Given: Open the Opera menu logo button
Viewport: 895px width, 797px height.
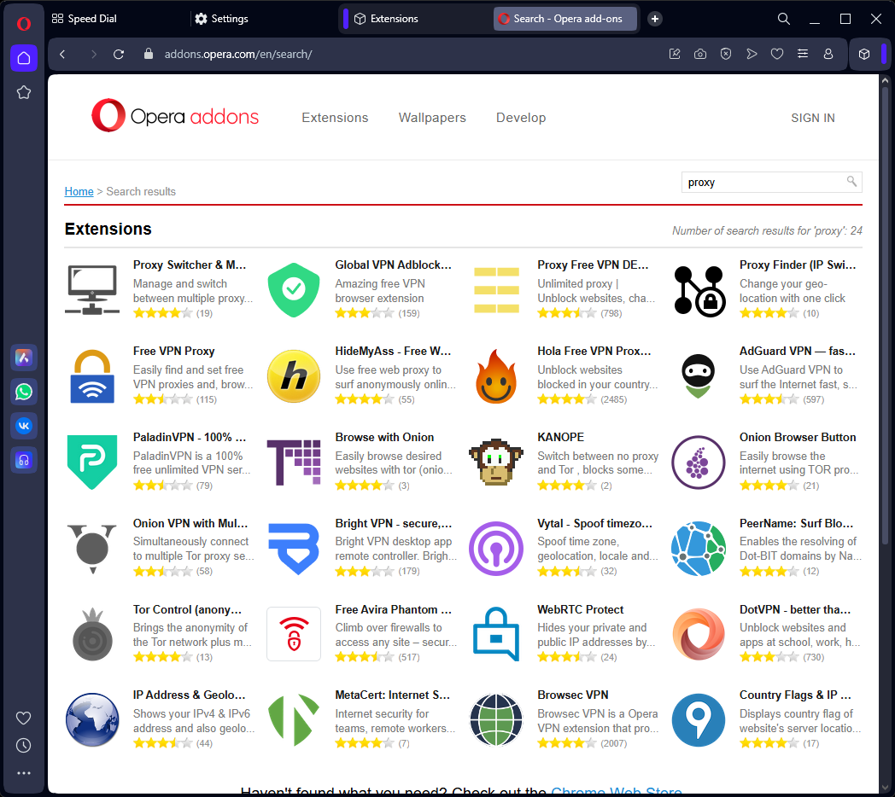Looking at the screenshot, I should pos(23,23).
